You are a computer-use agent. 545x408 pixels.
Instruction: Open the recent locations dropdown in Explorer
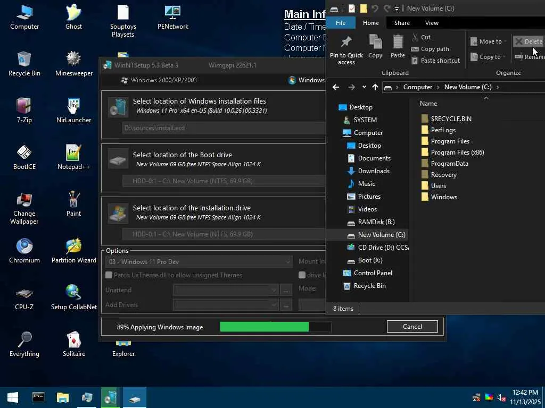point(364,87)
